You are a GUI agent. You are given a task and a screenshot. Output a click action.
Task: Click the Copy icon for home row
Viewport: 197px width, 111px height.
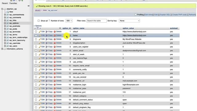(46, 35)
